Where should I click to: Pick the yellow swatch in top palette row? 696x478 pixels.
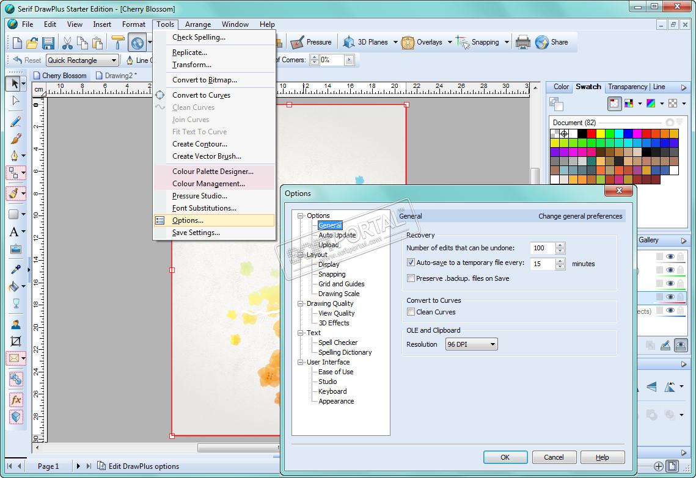[600, 134]
